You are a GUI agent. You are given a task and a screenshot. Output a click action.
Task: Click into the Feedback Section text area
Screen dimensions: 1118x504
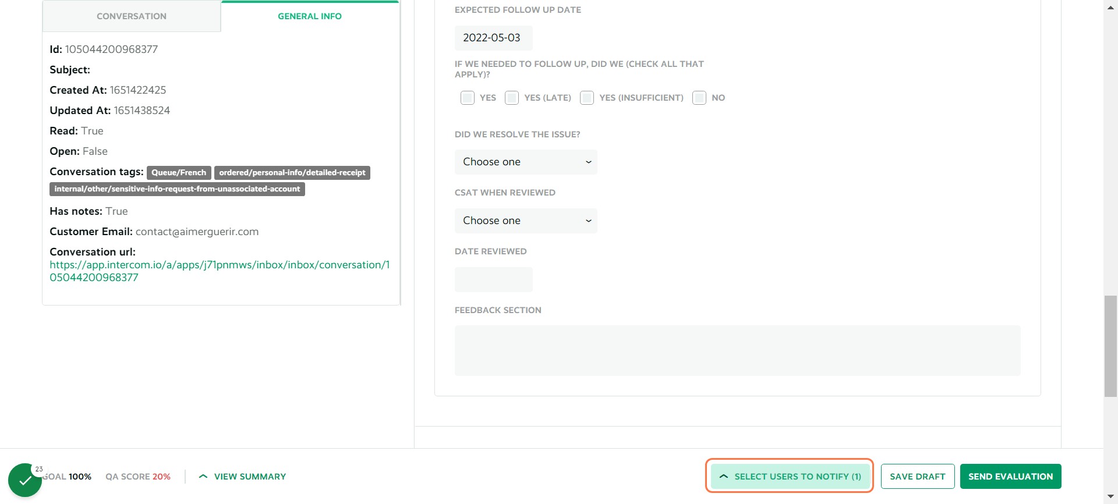[x=738, y=350]
